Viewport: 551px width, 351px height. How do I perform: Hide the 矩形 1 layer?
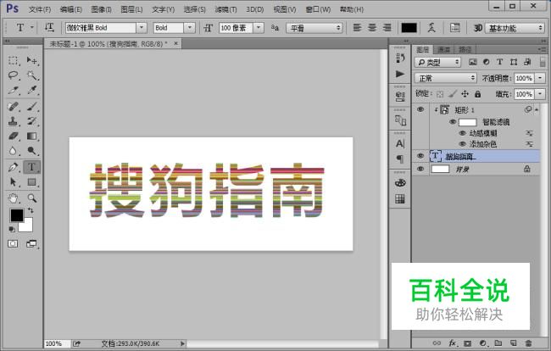click(420, 109)
